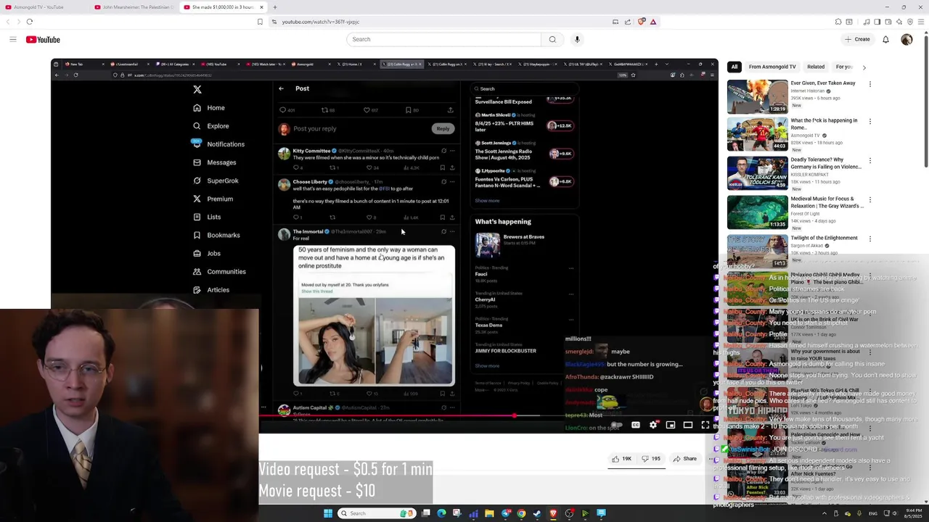Click Bookmarks in the X sidebar
This screenshot has width=929, height=522.
pyautogui.click(x=216, y=235)
